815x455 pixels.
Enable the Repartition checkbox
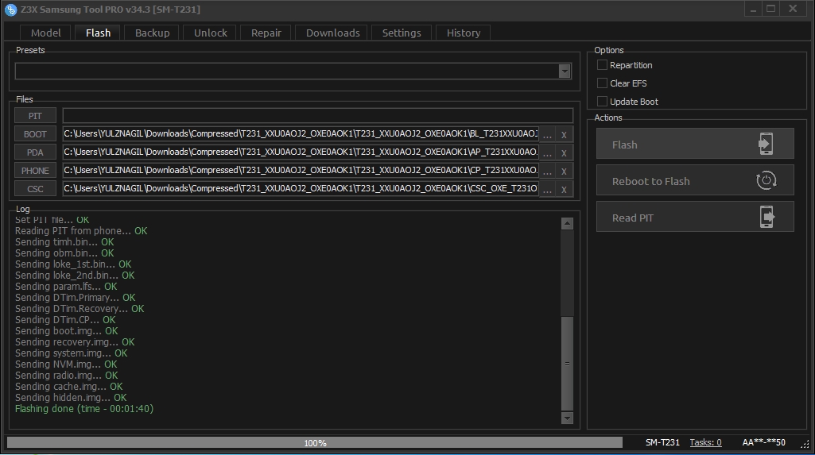[602, 65]
